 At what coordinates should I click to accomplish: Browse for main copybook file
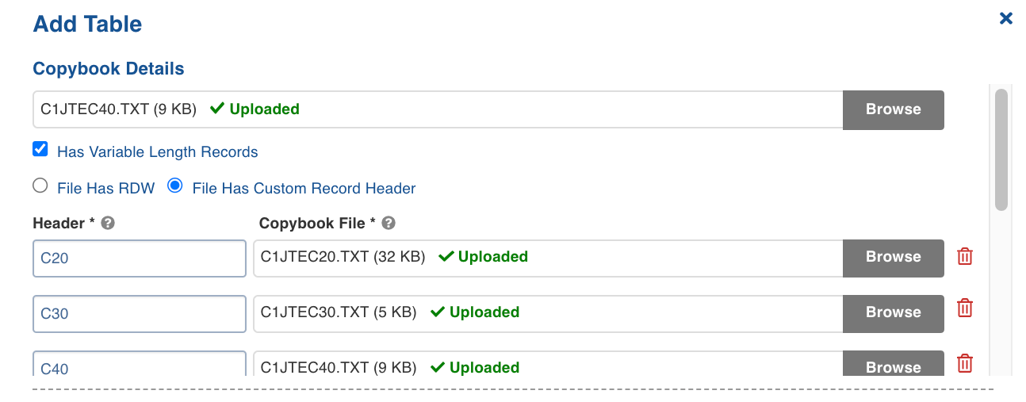coord(893,109)
